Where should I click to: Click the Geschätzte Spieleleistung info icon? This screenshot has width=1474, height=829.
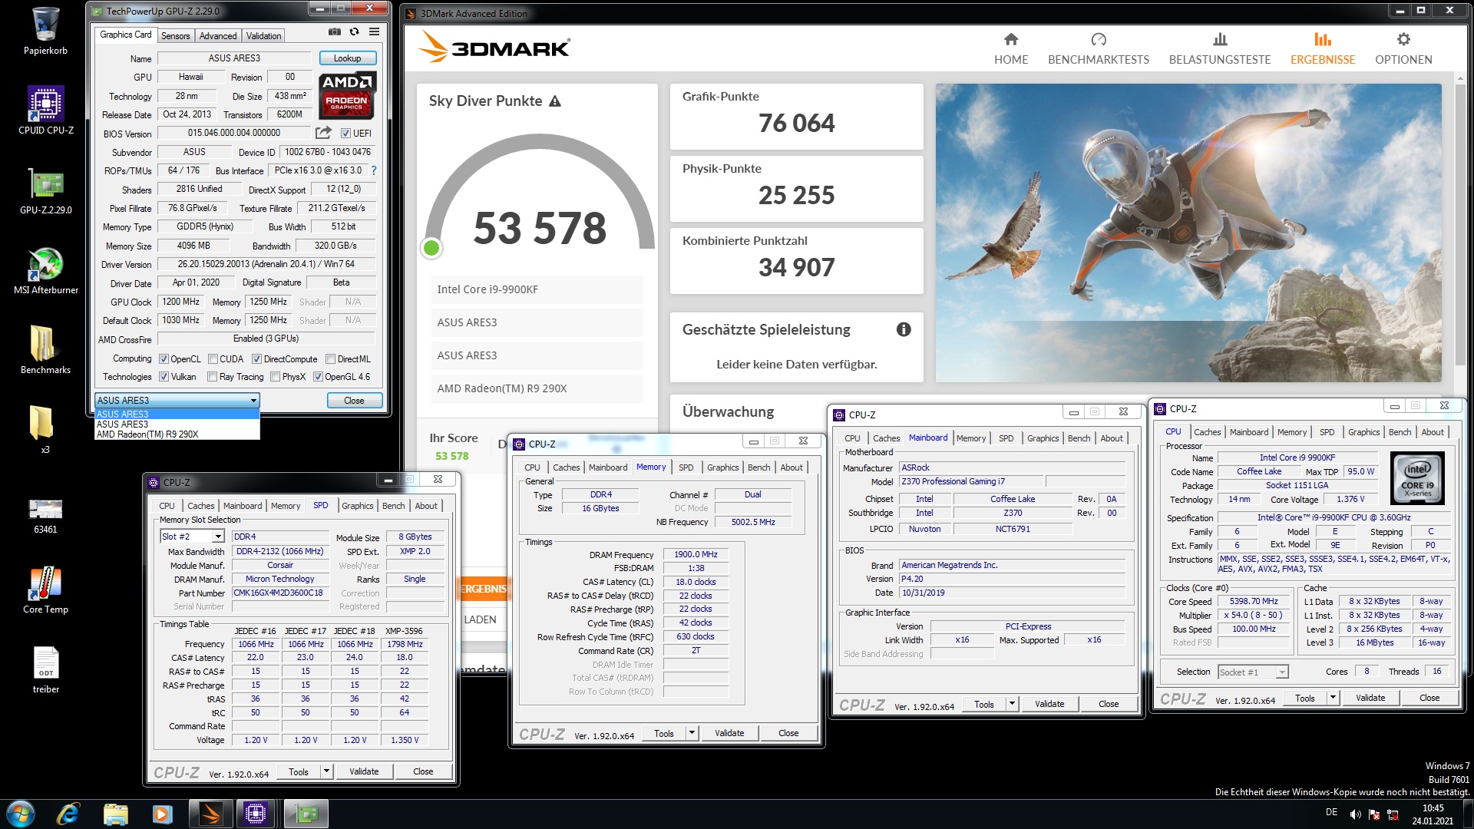(x=904, y=329)
